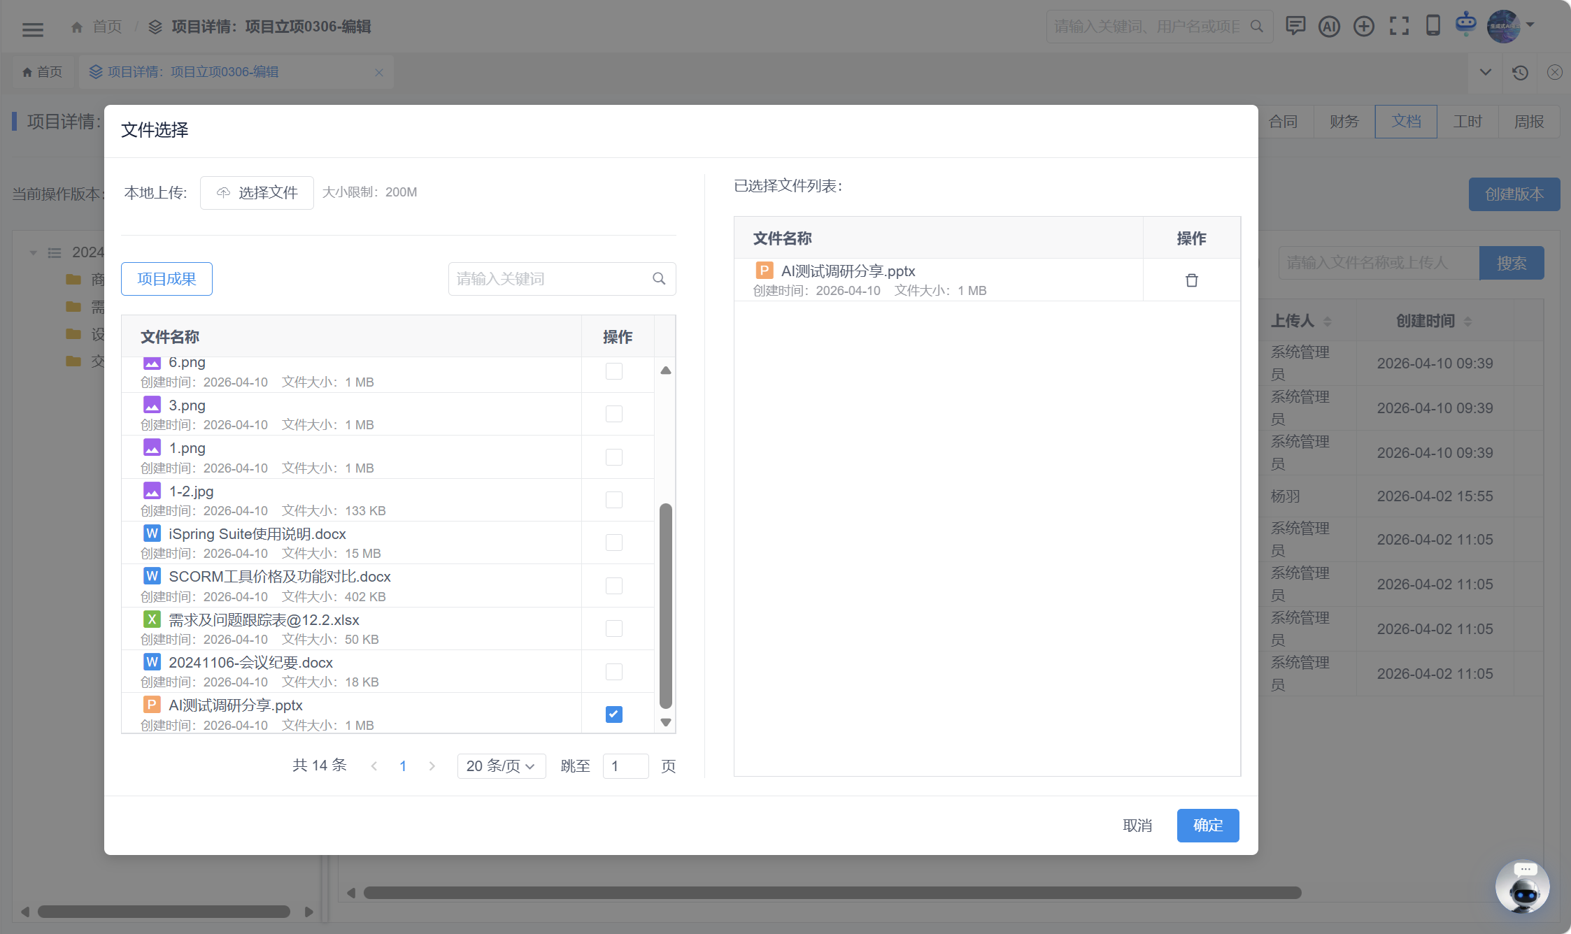
Task: Open the hamburger navigation menu
Action: 33,29
